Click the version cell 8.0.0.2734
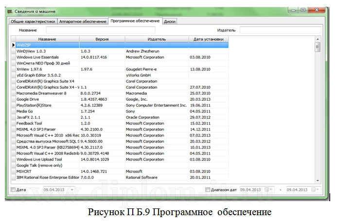 [102, 93]
